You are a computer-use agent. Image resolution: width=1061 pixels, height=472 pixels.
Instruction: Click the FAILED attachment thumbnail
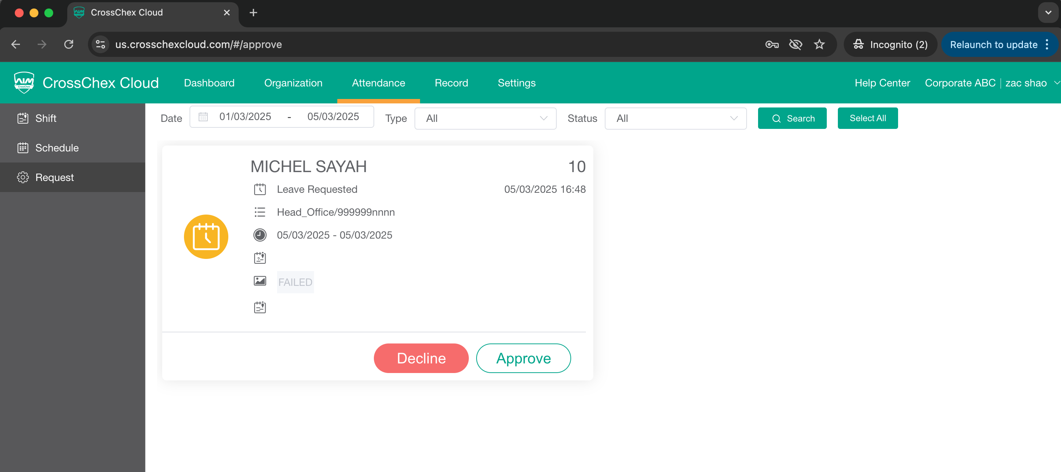[x=295, y=282]
